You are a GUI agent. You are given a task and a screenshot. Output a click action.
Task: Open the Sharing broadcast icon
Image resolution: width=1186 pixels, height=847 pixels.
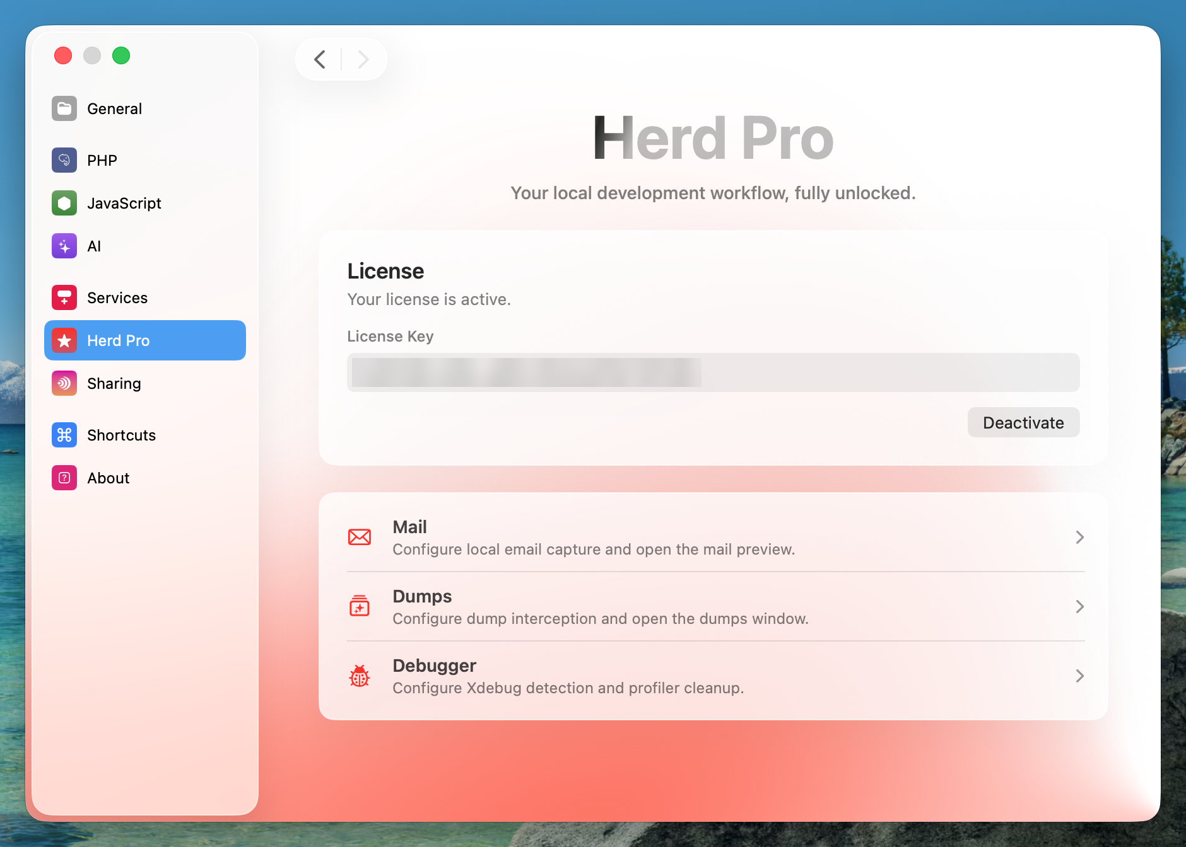tap(64, 383)
